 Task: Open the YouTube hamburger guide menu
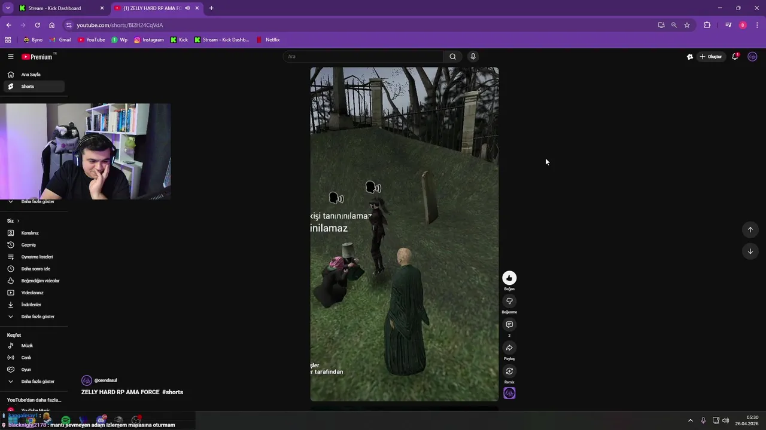click(x=10, y=57)
